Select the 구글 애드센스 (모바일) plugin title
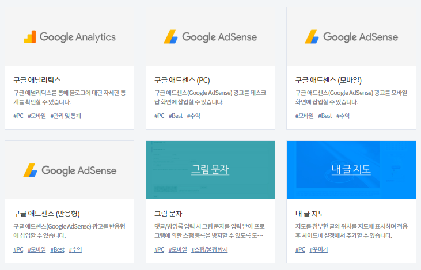 (x=328, y=80)
